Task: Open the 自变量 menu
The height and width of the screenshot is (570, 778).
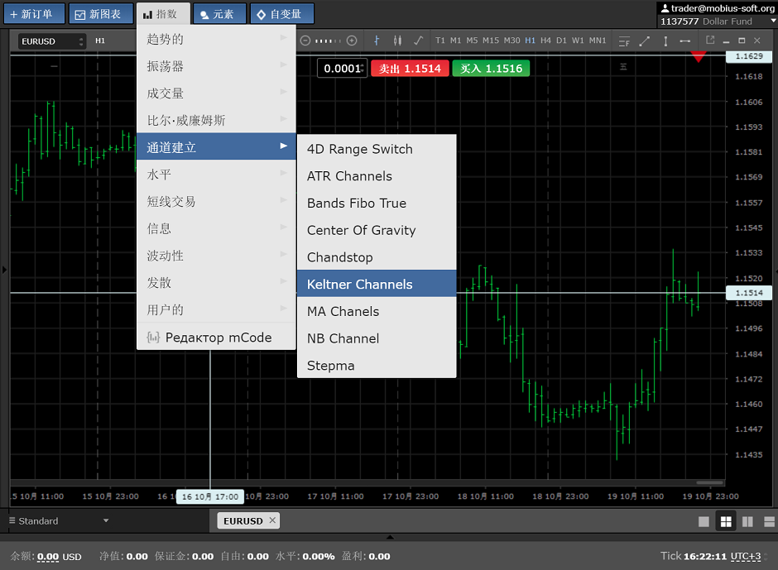Action: 282,14
